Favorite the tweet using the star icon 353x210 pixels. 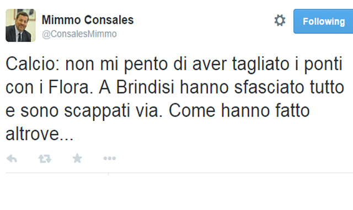coord(77,158)
